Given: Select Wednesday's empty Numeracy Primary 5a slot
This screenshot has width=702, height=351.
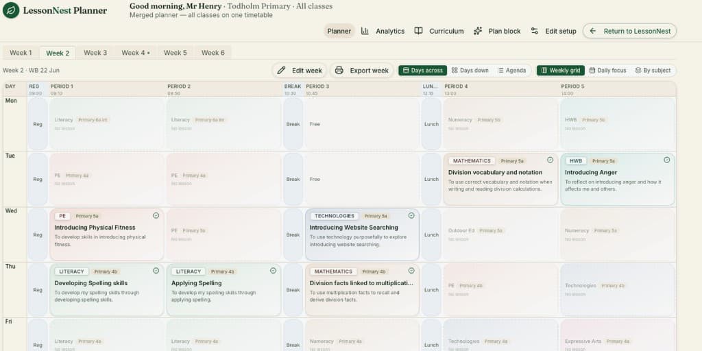Looking at the screenshot, I should pos(618,234).
